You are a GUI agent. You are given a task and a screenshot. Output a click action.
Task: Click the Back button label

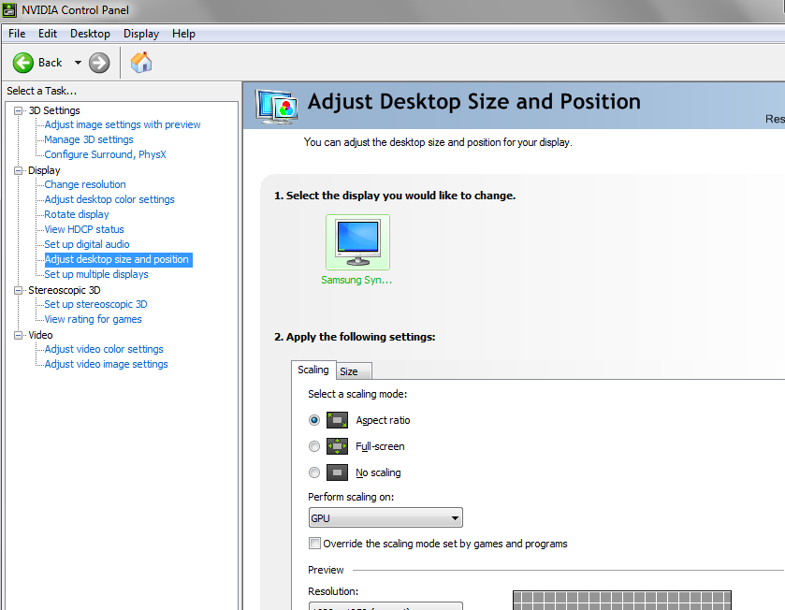[51, 63]
